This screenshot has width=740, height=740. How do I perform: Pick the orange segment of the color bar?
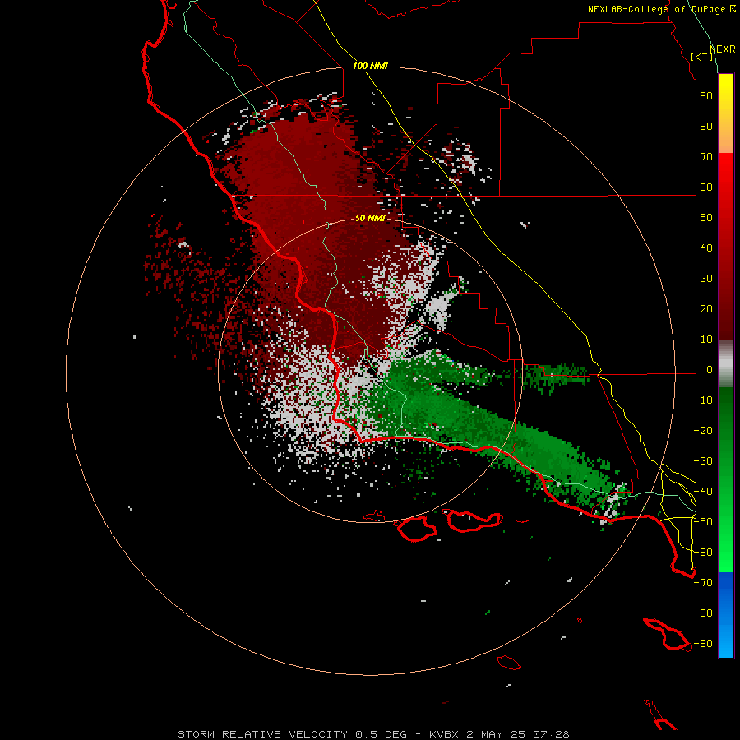pyautogui.click(x=726, y=136)
